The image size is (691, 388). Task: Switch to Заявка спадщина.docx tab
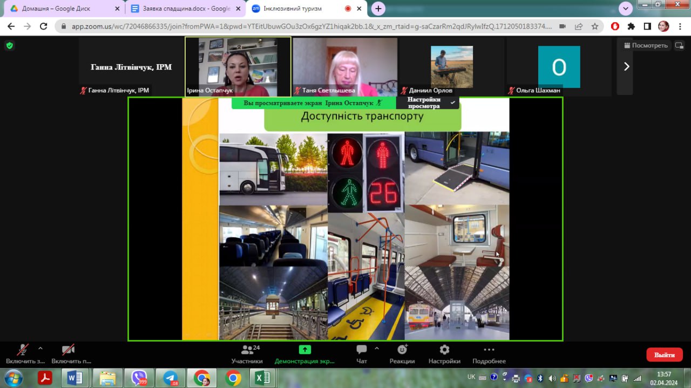click(180, 9)
